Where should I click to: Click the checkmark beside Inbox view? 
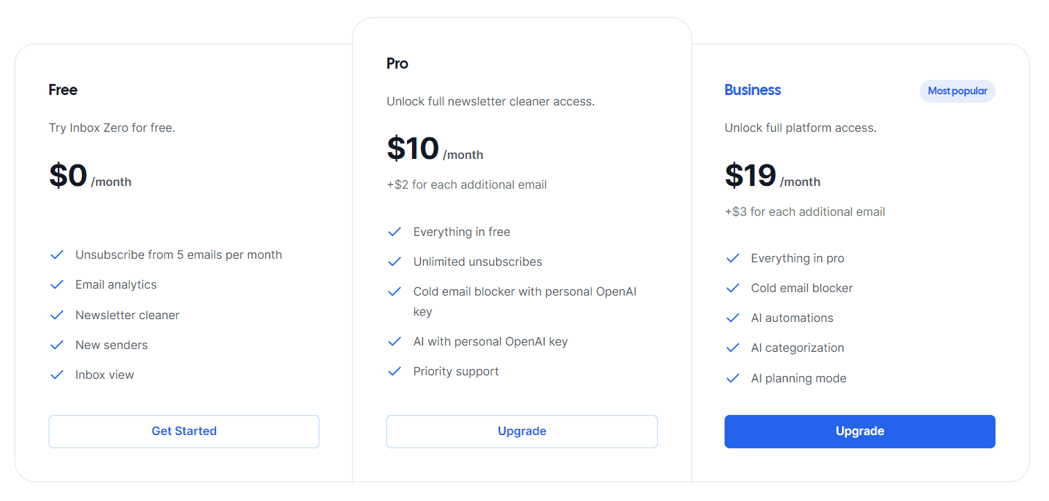tap(57, 375)
